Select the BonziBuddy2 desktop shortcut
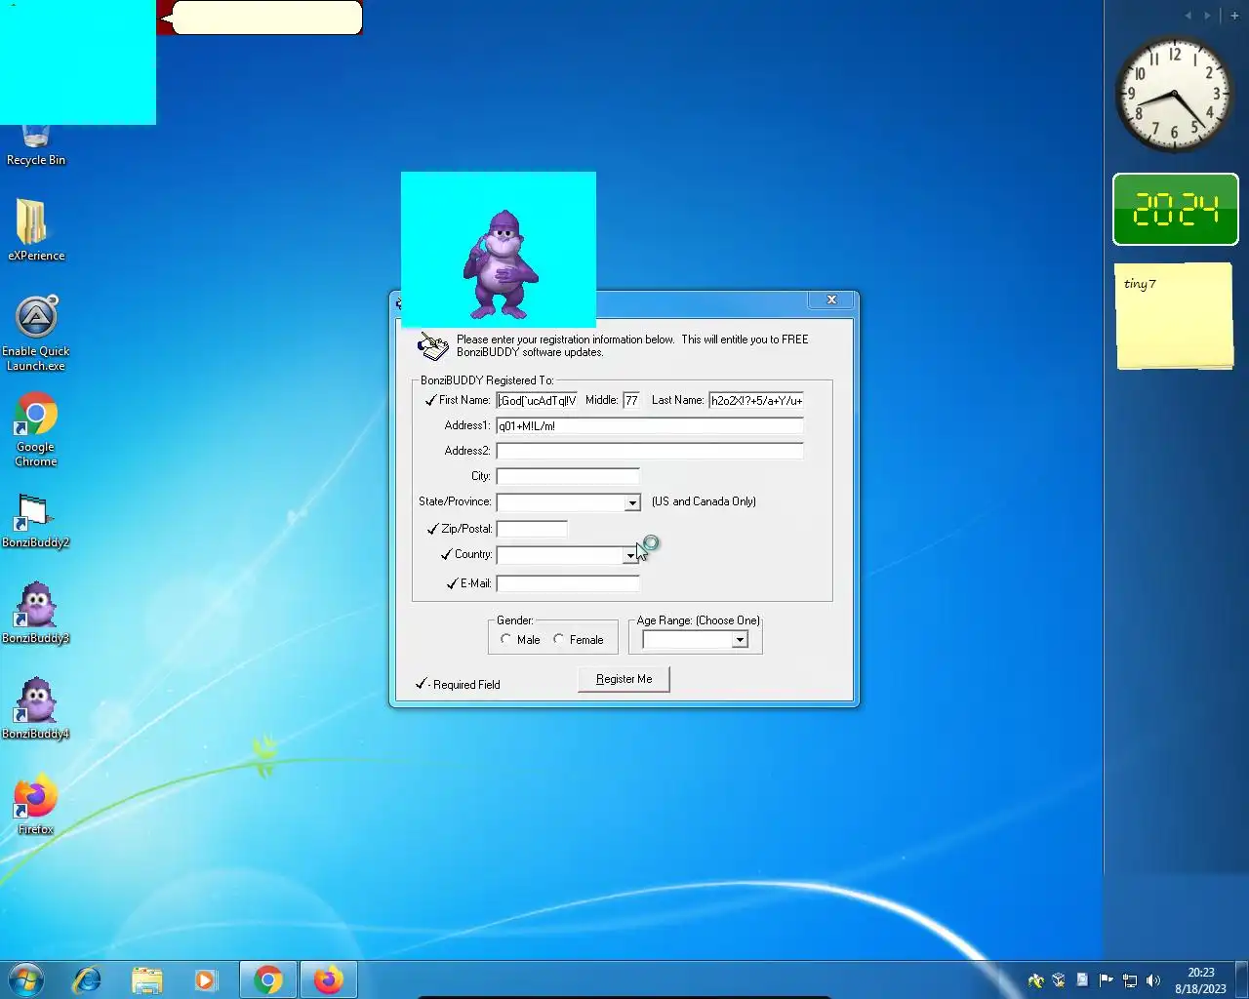 pyautogui.click(x=36, y=521)
